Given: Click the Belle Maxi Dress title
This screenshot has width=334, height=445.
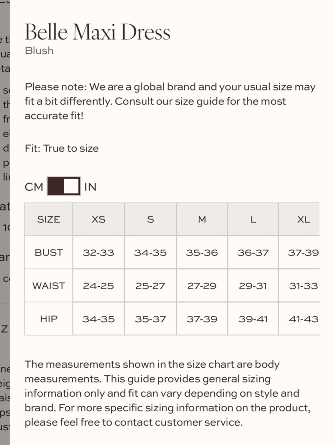Looking at the screenshot, I should [98, 32].
